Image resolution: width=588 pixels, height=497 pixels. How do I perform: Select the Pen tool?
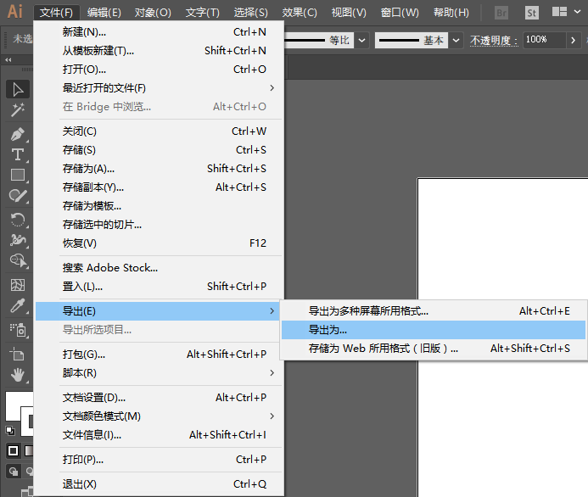[18, 134]
